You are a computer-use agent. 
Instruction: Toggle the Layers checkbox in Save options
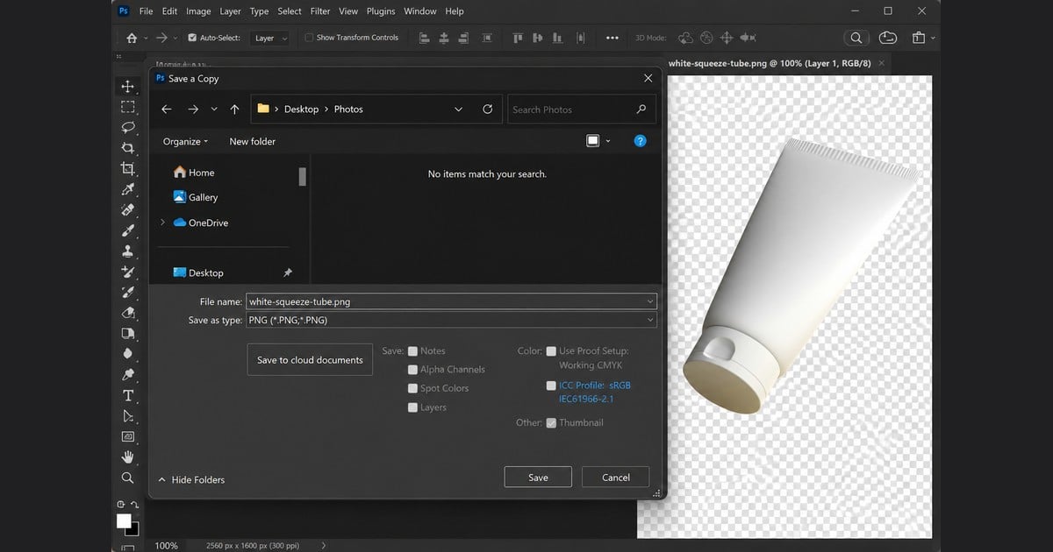(412, 407)
